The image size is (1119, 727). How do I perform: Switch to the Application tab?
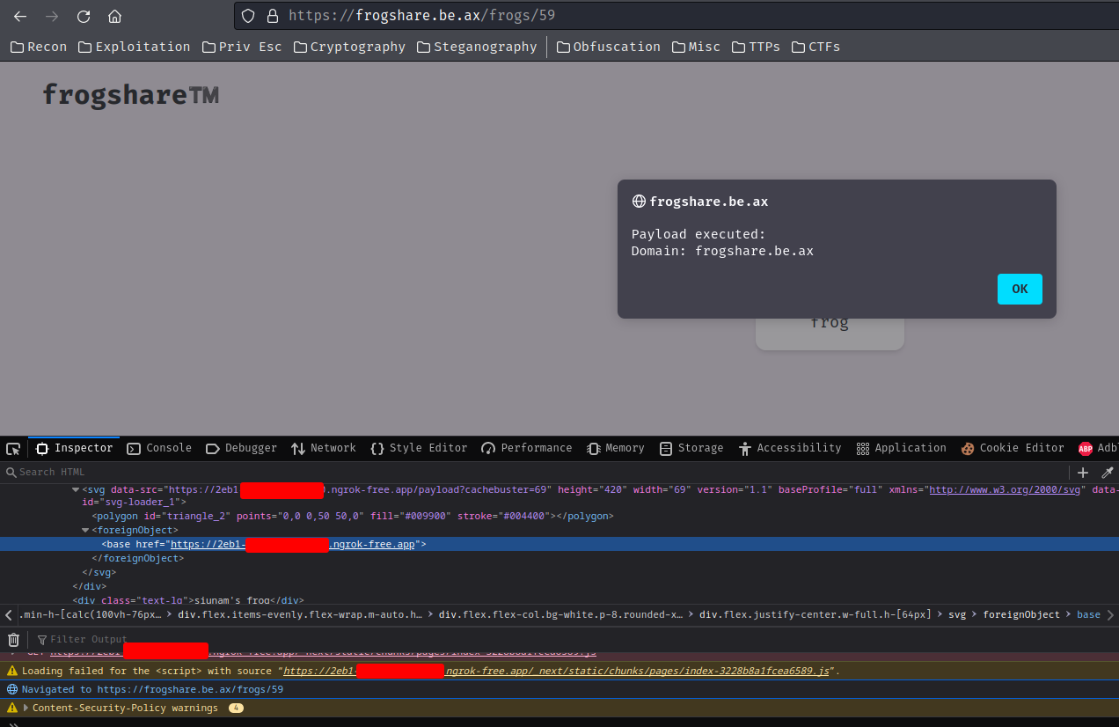[x=901, y=448]
